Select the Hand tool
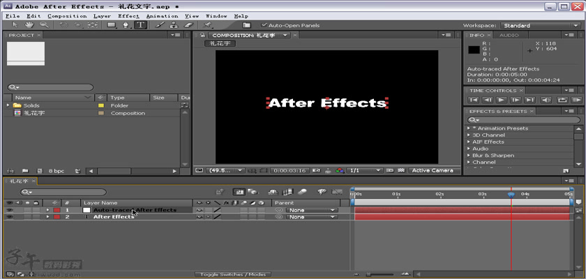The image size is (586, 279). pos(29,25)
